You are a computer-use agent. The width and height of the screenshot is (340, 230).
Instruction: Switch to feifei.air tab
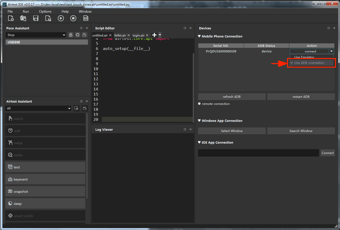tap(120, 35)
